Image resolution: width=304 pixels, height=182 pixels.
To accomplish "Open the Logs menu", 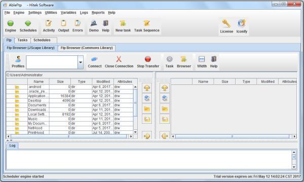I will [84, 13].
